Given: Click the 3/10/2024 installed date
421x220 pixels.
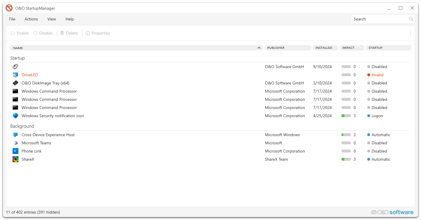Looking at the screenshot, I should 322,83.
